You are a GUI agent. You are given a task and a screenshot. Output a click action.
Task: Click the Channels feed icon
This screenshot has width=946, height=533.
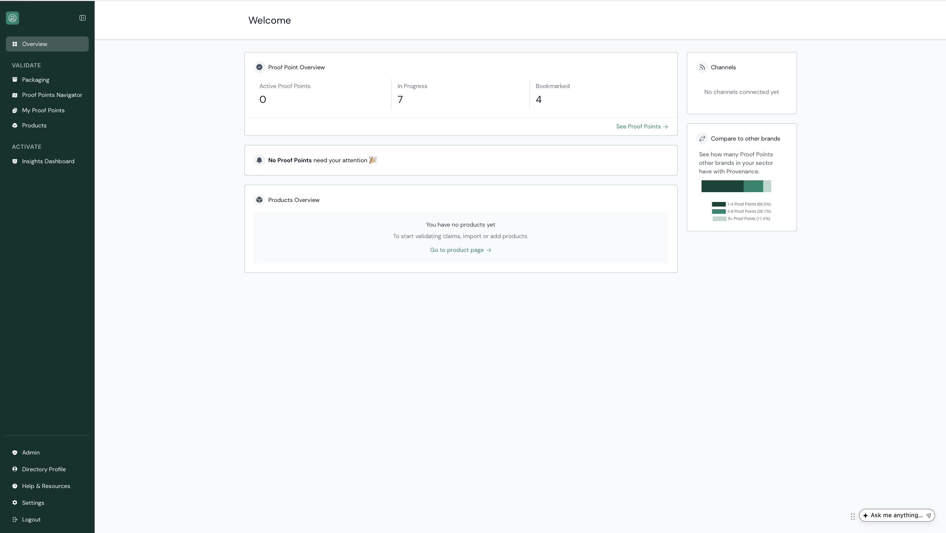click(702, 67)
